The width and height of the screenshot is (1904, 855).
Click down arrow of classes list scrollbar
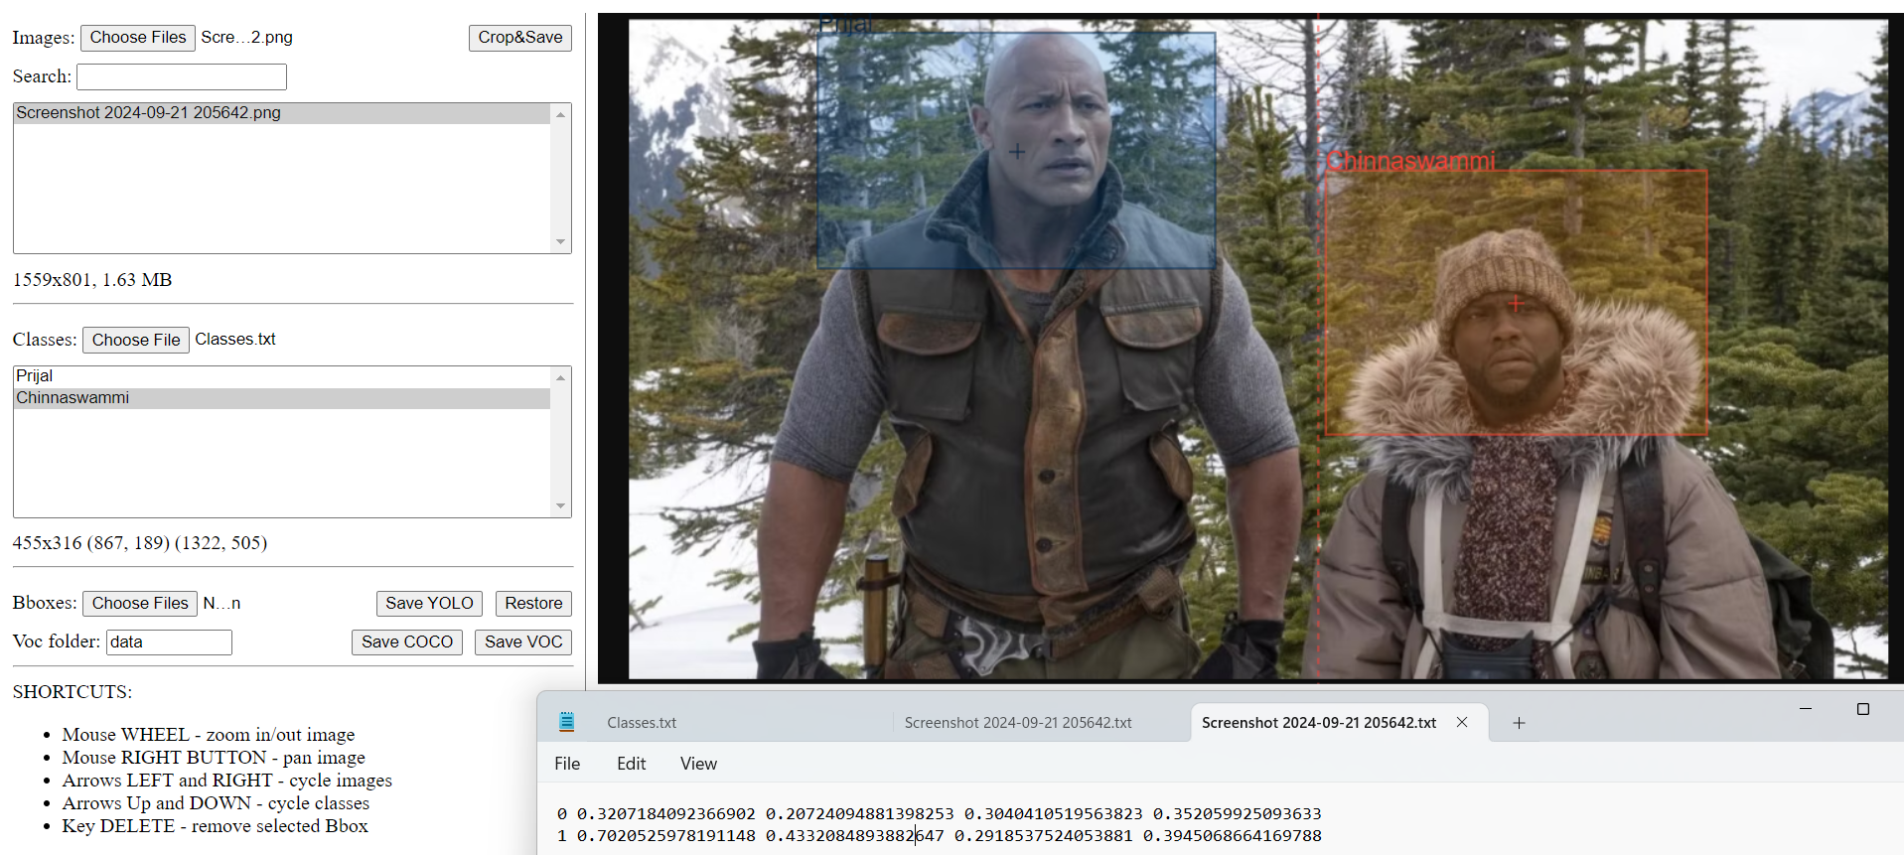[x=561, y=506]
